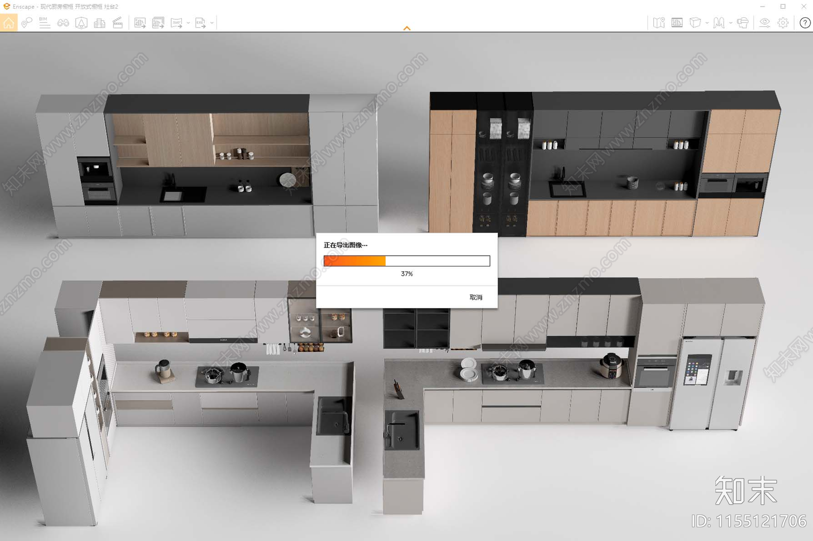The width and height of the screenshot is (813, 541).
Task: Expand the navigation mode dropdown arrow
Action: pyautogui.click(x=731, y=23)
